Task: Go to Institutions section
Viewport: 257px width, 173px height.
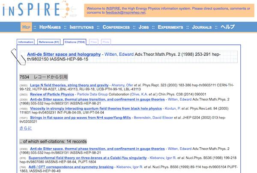Action: coord(82,27)
